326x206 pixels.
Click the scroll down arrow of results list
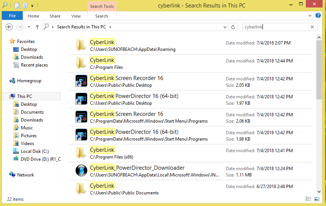pos(319,192)
